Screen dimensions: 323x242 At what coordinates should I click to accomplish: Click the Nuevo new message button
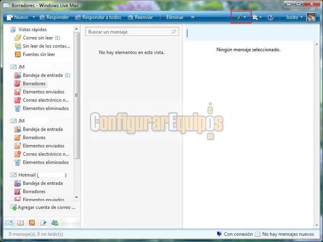tap(17, 17)
